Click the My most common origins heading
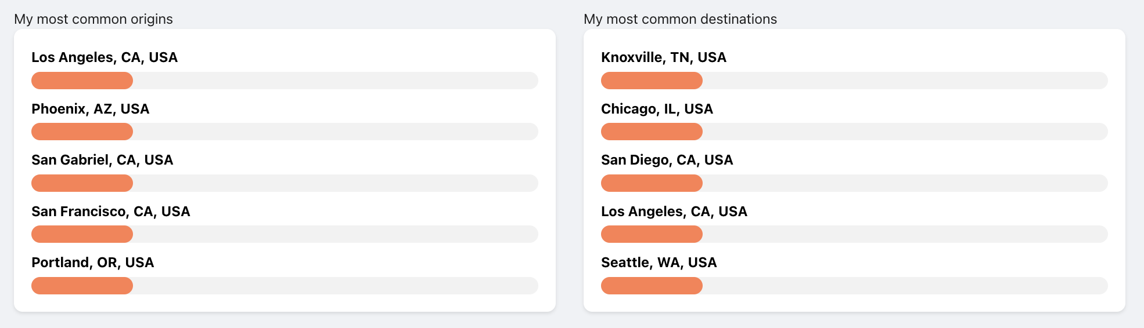 point(93,19)
